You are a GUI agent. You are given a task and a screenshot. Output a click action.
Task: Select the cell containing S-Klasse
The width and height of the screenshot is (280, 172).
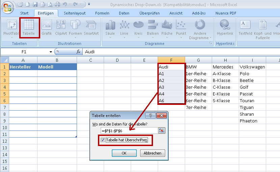pos(225,101)
